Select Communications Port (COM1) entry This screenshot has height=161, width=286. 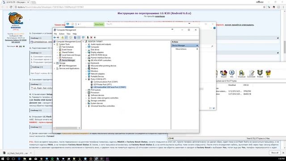point(105,82)
